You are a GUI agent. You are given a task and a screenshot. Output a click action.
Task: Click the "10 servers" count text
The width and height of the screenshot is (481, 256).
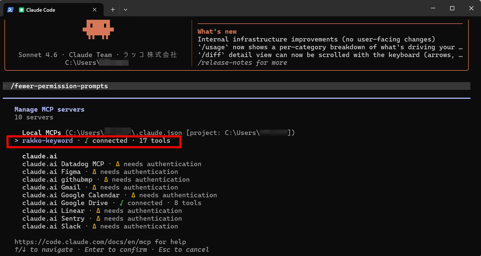pyautogui.click(x=34, y=117)
